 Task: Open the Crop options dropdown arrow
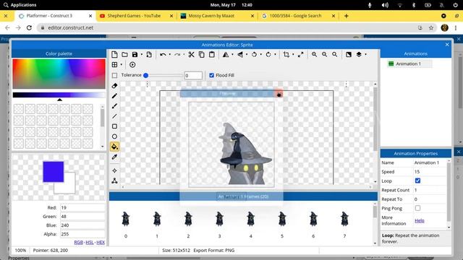tap(293, 55)
